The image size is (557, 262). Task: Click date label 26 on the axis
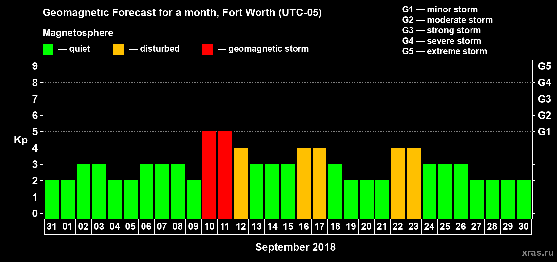[461, 226]
